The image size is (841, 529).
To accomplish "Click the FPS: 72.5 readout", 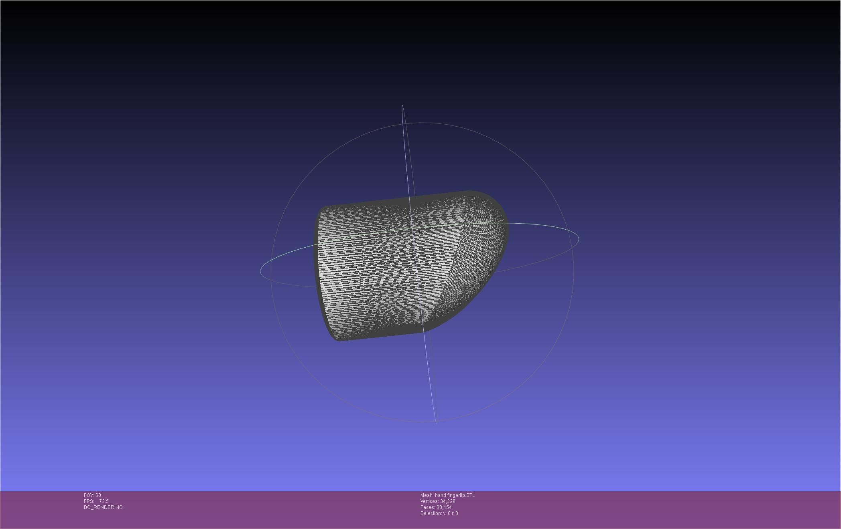I will (x=96, y=501).
